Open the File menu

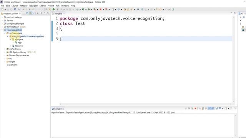coord(3,6)
